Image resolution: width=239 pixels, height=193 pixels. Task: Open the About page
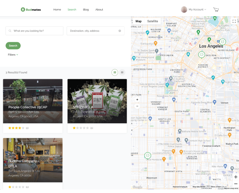[x=99, y=10]
